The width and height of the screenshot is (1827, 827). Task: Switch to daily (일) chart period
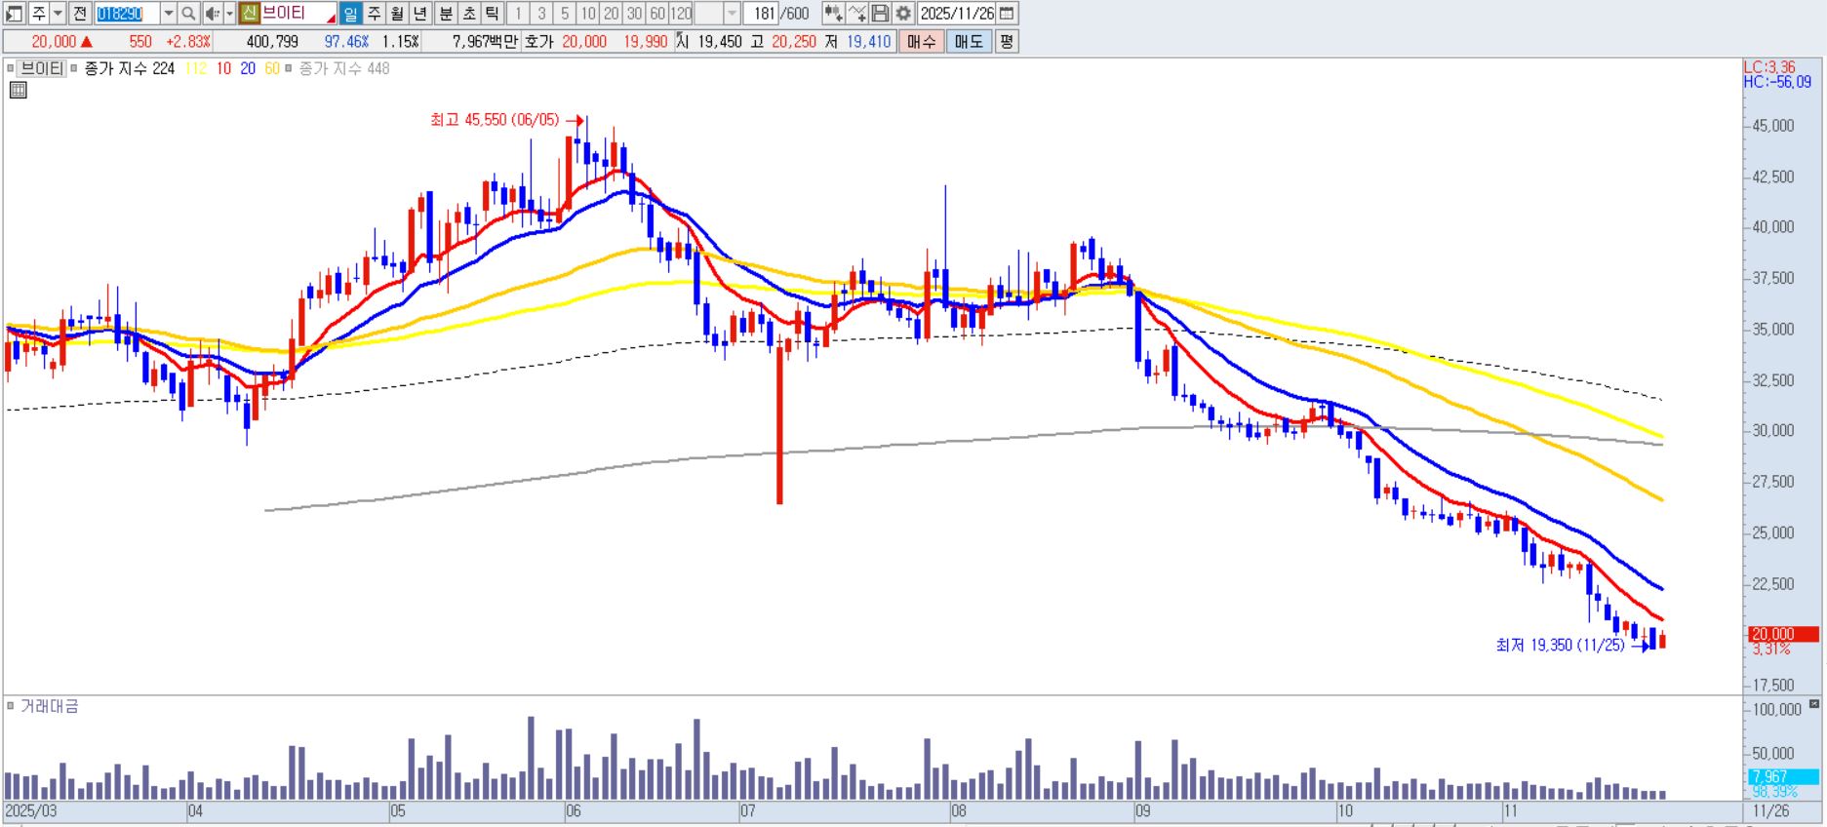(x=350, y=14)
